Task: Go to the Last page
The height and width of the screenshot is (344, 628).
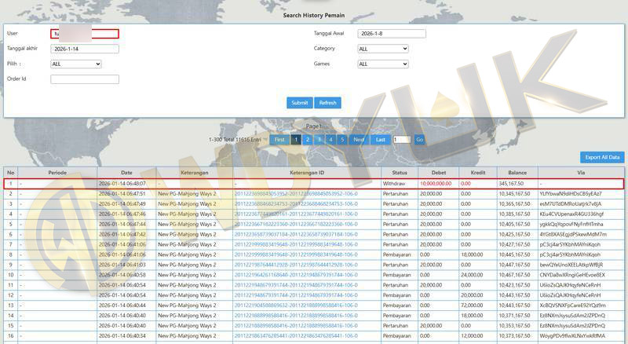Action: (x=381, y=140)
